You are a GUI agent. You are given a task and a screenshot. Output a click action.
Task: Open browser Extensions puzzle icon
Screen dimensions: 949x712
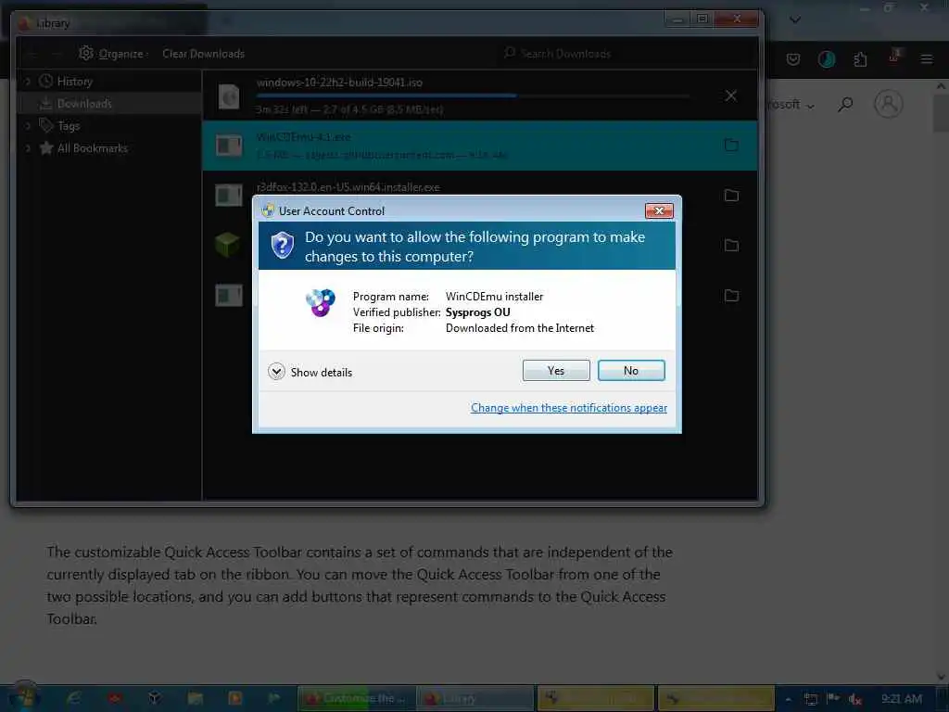[860, 59]
